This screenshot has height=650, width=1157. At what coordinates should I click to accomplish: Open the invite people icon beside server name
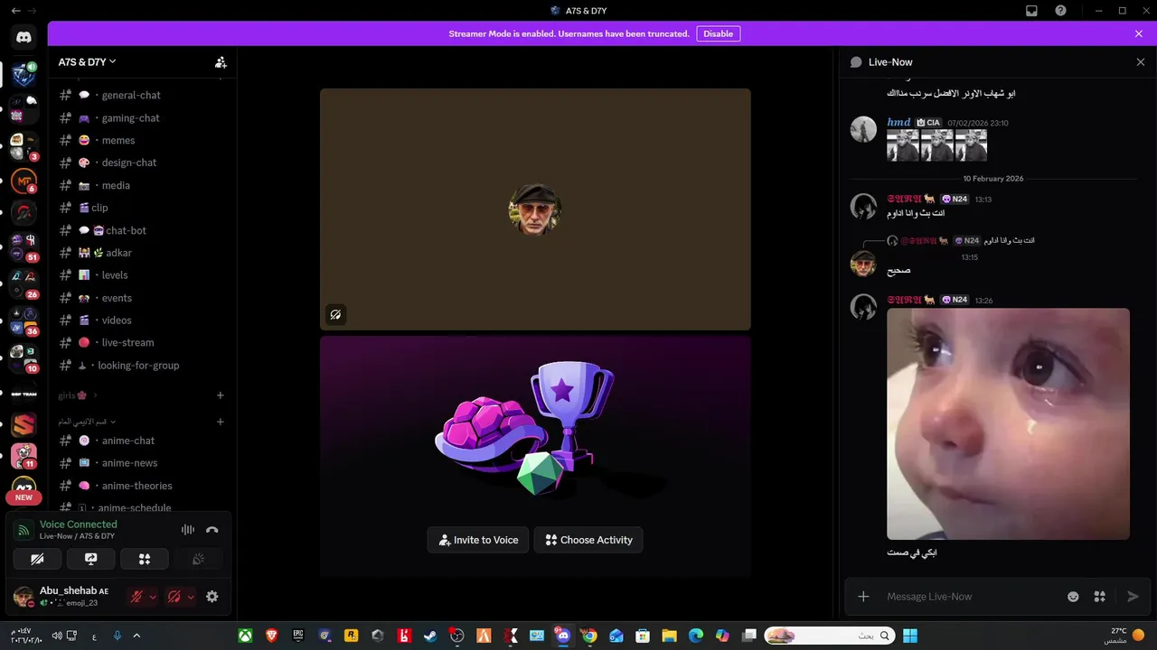click(x=221, y=62)
